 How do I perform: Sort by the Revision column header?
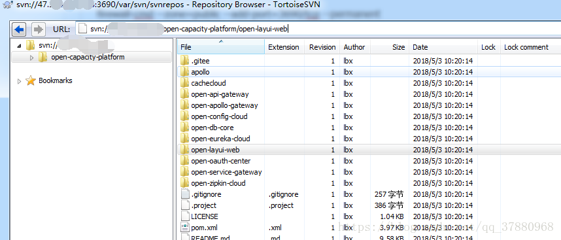pos(322,47)
